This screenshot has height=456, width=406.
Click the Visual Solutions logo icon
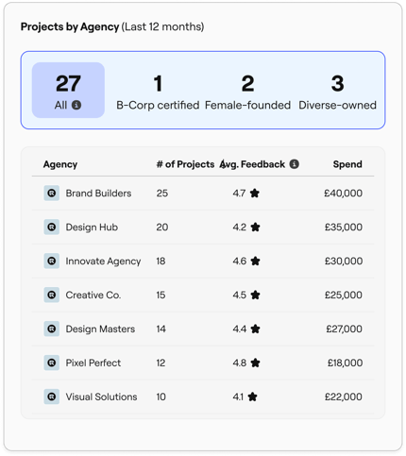[52, 397]
